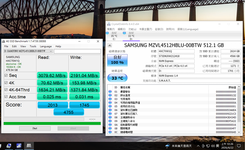Open the View menu in AS SSD Benchmark
This screenshot has width=245, height=150.
[x=23, y=46]
